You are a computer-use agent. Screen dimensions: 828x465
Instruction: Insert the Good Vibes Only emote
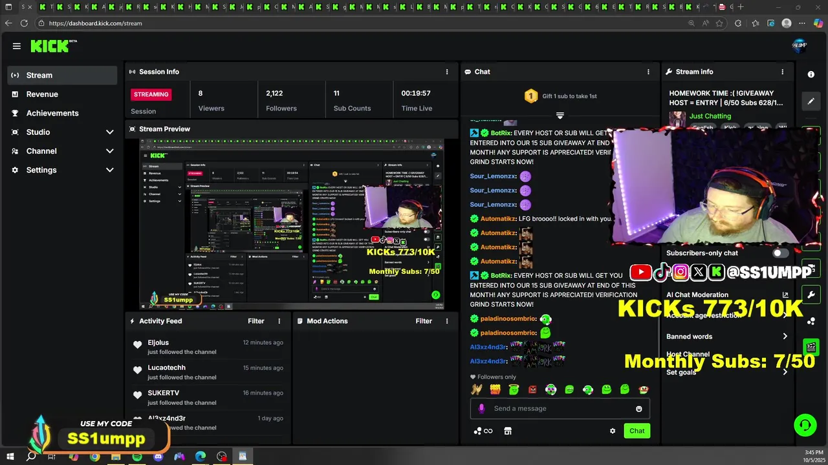[x=495, y=389]
